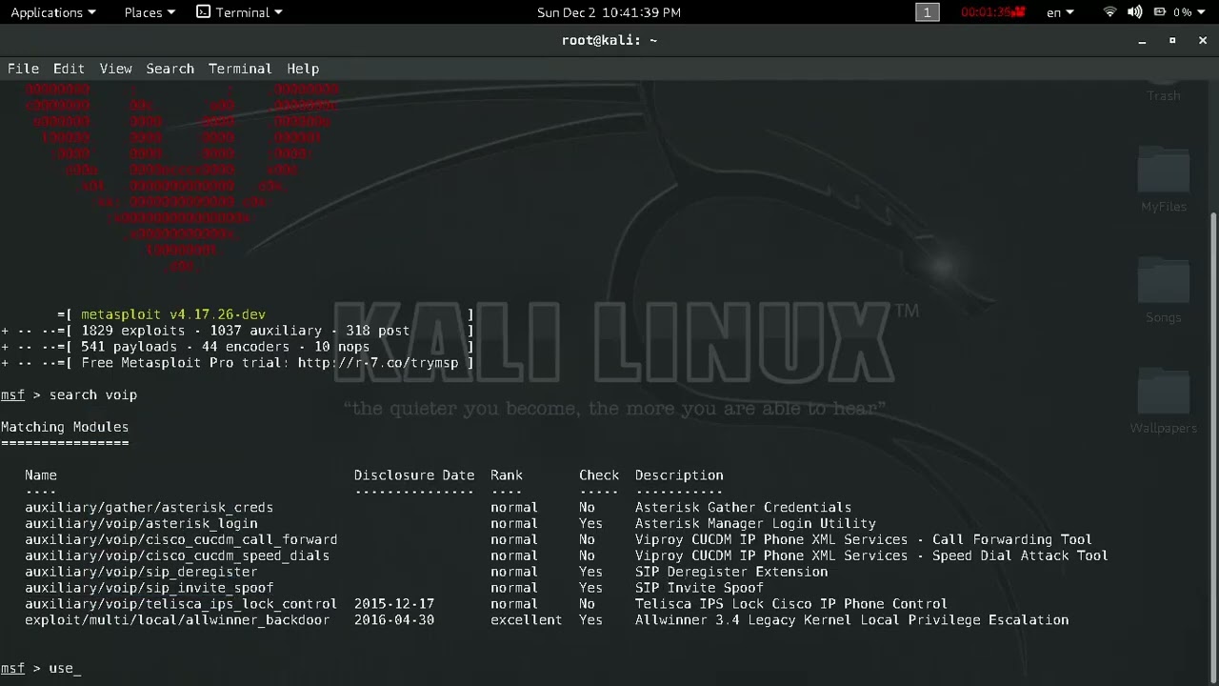Image resolution: width=1219 pixels, height=686 pixels.
Task: Open the en keyboard layout dropdown
Action: coord(1060,12)
